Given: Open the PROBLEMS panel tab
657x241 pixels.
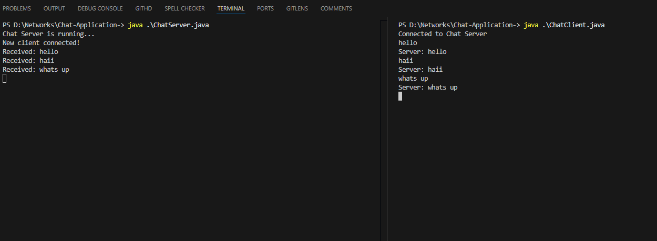Looking at the screenshot, I should click(x=17, y=8).
